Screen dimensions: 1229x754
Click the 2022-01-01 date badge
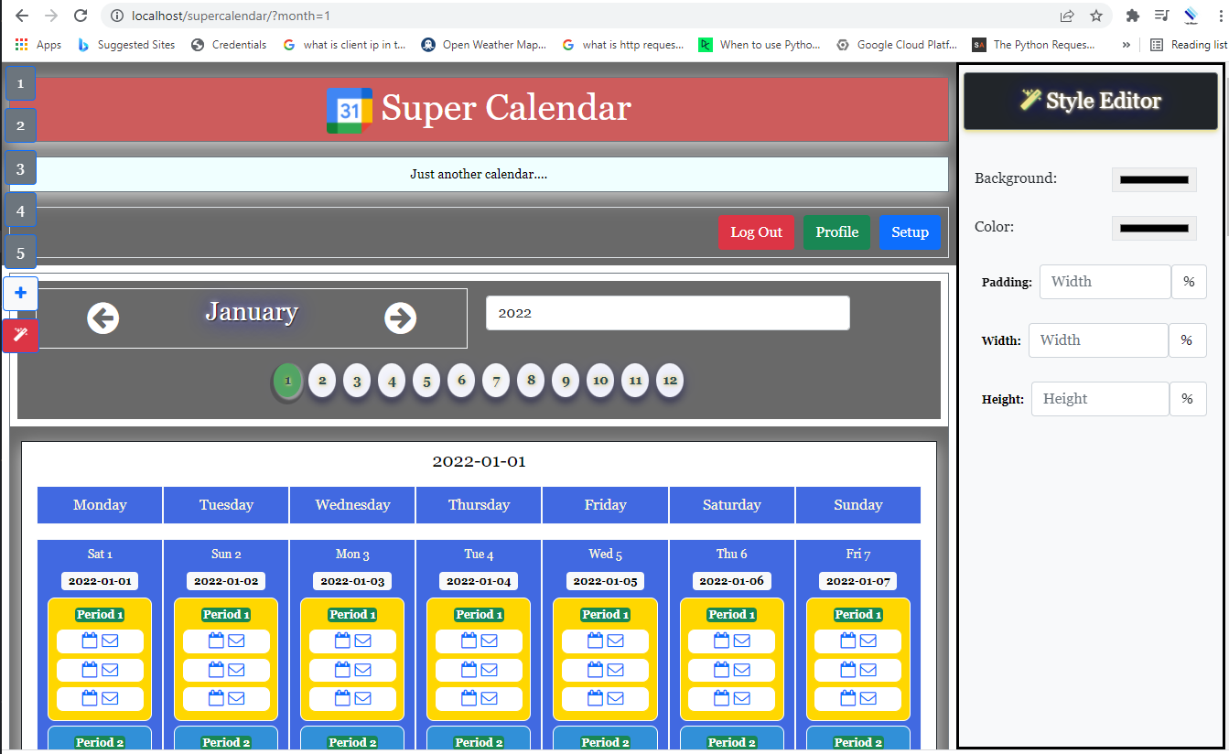[x=100, y=581]
